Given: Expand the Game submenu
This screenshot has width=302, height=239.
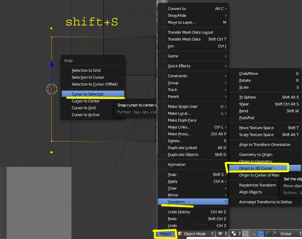Looking at the screenshot, I should (x=193, y=56).
